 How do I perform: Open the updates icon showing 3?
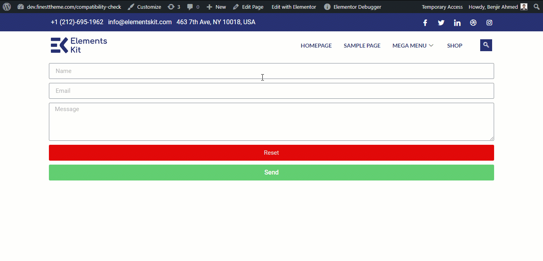tap(171, 7)
